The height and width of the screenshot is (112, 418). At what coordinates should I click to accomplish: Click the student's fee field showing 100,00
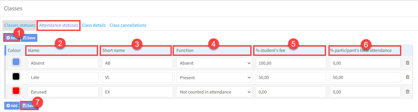click(x=291, y=63)
